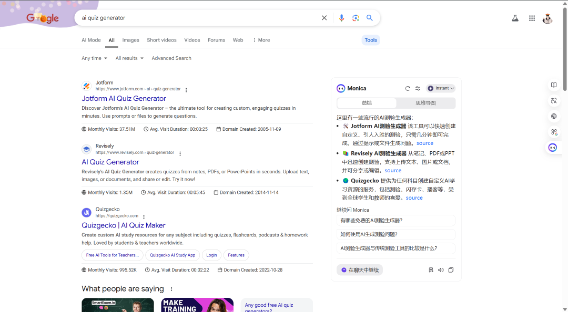Click Jotform Monthly Visits: 37.51M stat
This screenshot has width=568, height=312.
pyautogui.click(x=108, y=129)
